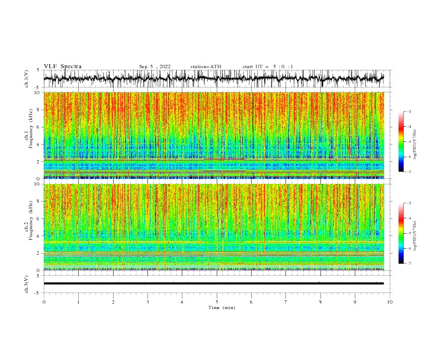439x339 pixels.
Task: Click the "-3" label on ch.2 colorbar
Action: coord(409,203)
